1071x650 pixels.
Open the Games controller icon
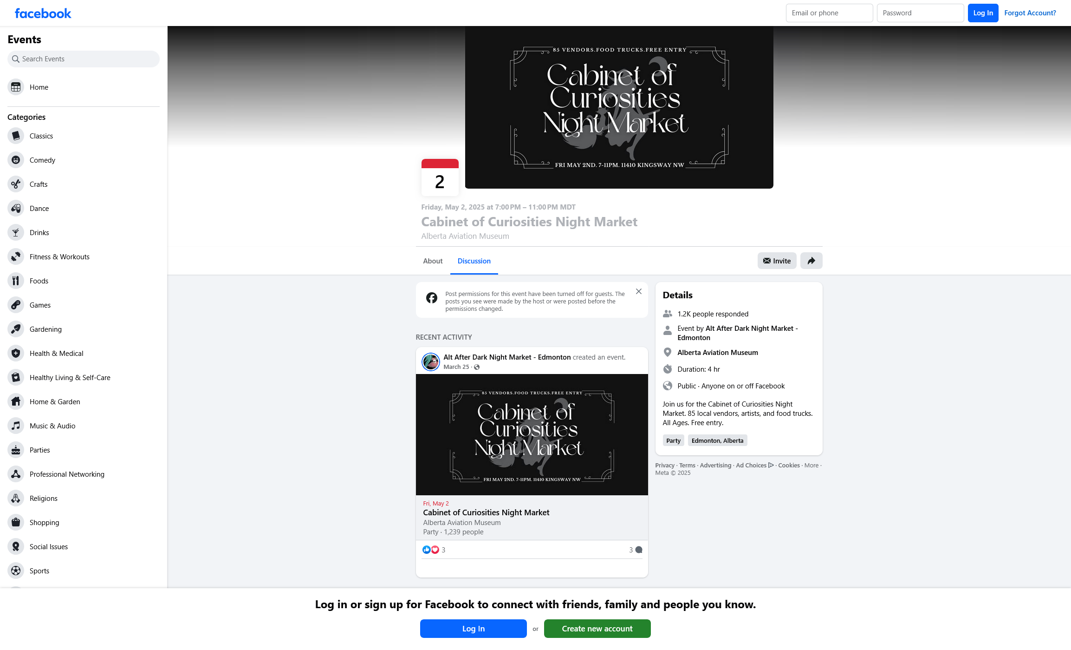point(16,305)
